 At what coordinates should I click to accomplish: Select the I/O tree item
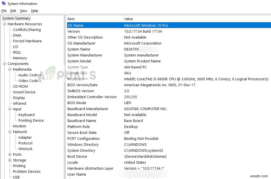pyautogui.click(x=15, y=47)
